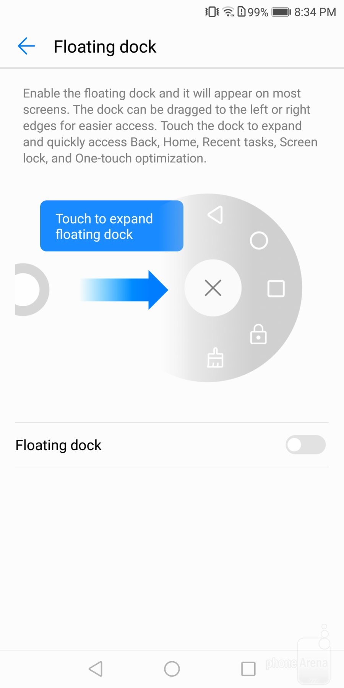Screen dimensions: 344x688
Task: Tap the battery icon in status bar
Action: pyautogui.click(x=281, y=12)
